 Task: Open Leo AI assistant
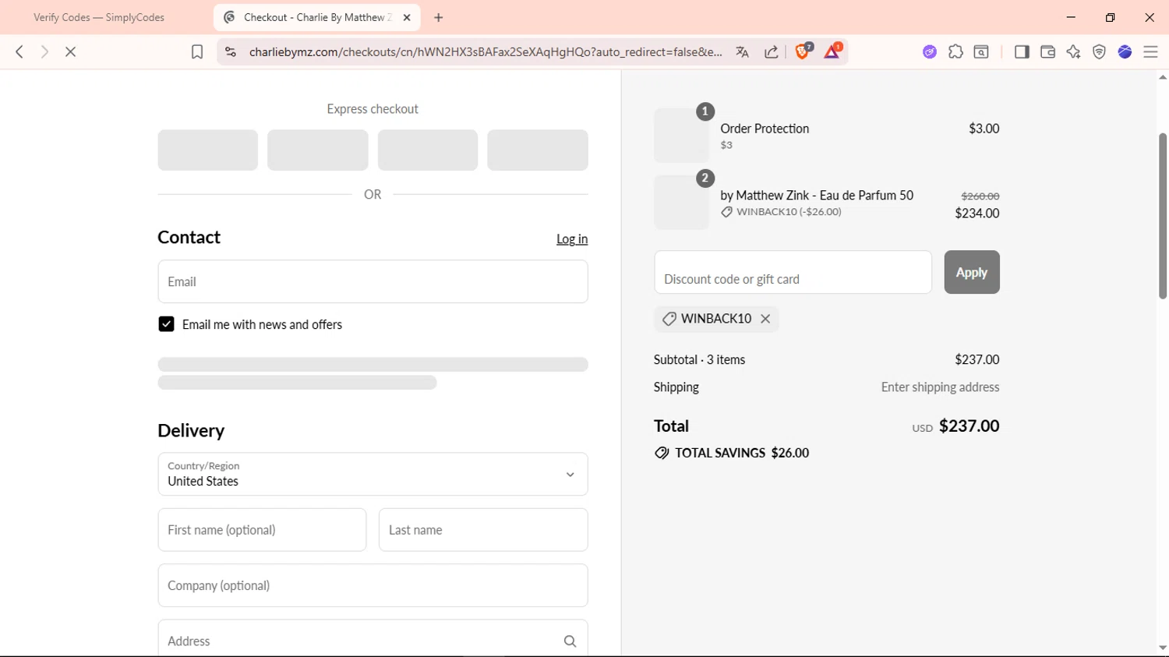coord(1073,51)
